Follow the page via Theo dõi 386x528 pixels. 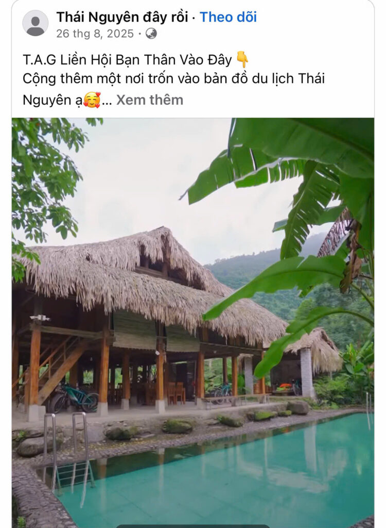pyautogui.click(x=229, y=17)
